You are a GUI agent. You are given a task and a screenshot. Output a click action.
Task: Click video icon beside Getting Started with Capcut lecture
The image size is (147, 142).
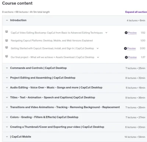click(x=7, y=47)
